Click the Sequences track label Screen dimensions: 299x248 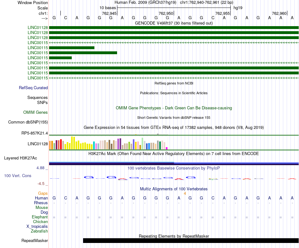37,98
